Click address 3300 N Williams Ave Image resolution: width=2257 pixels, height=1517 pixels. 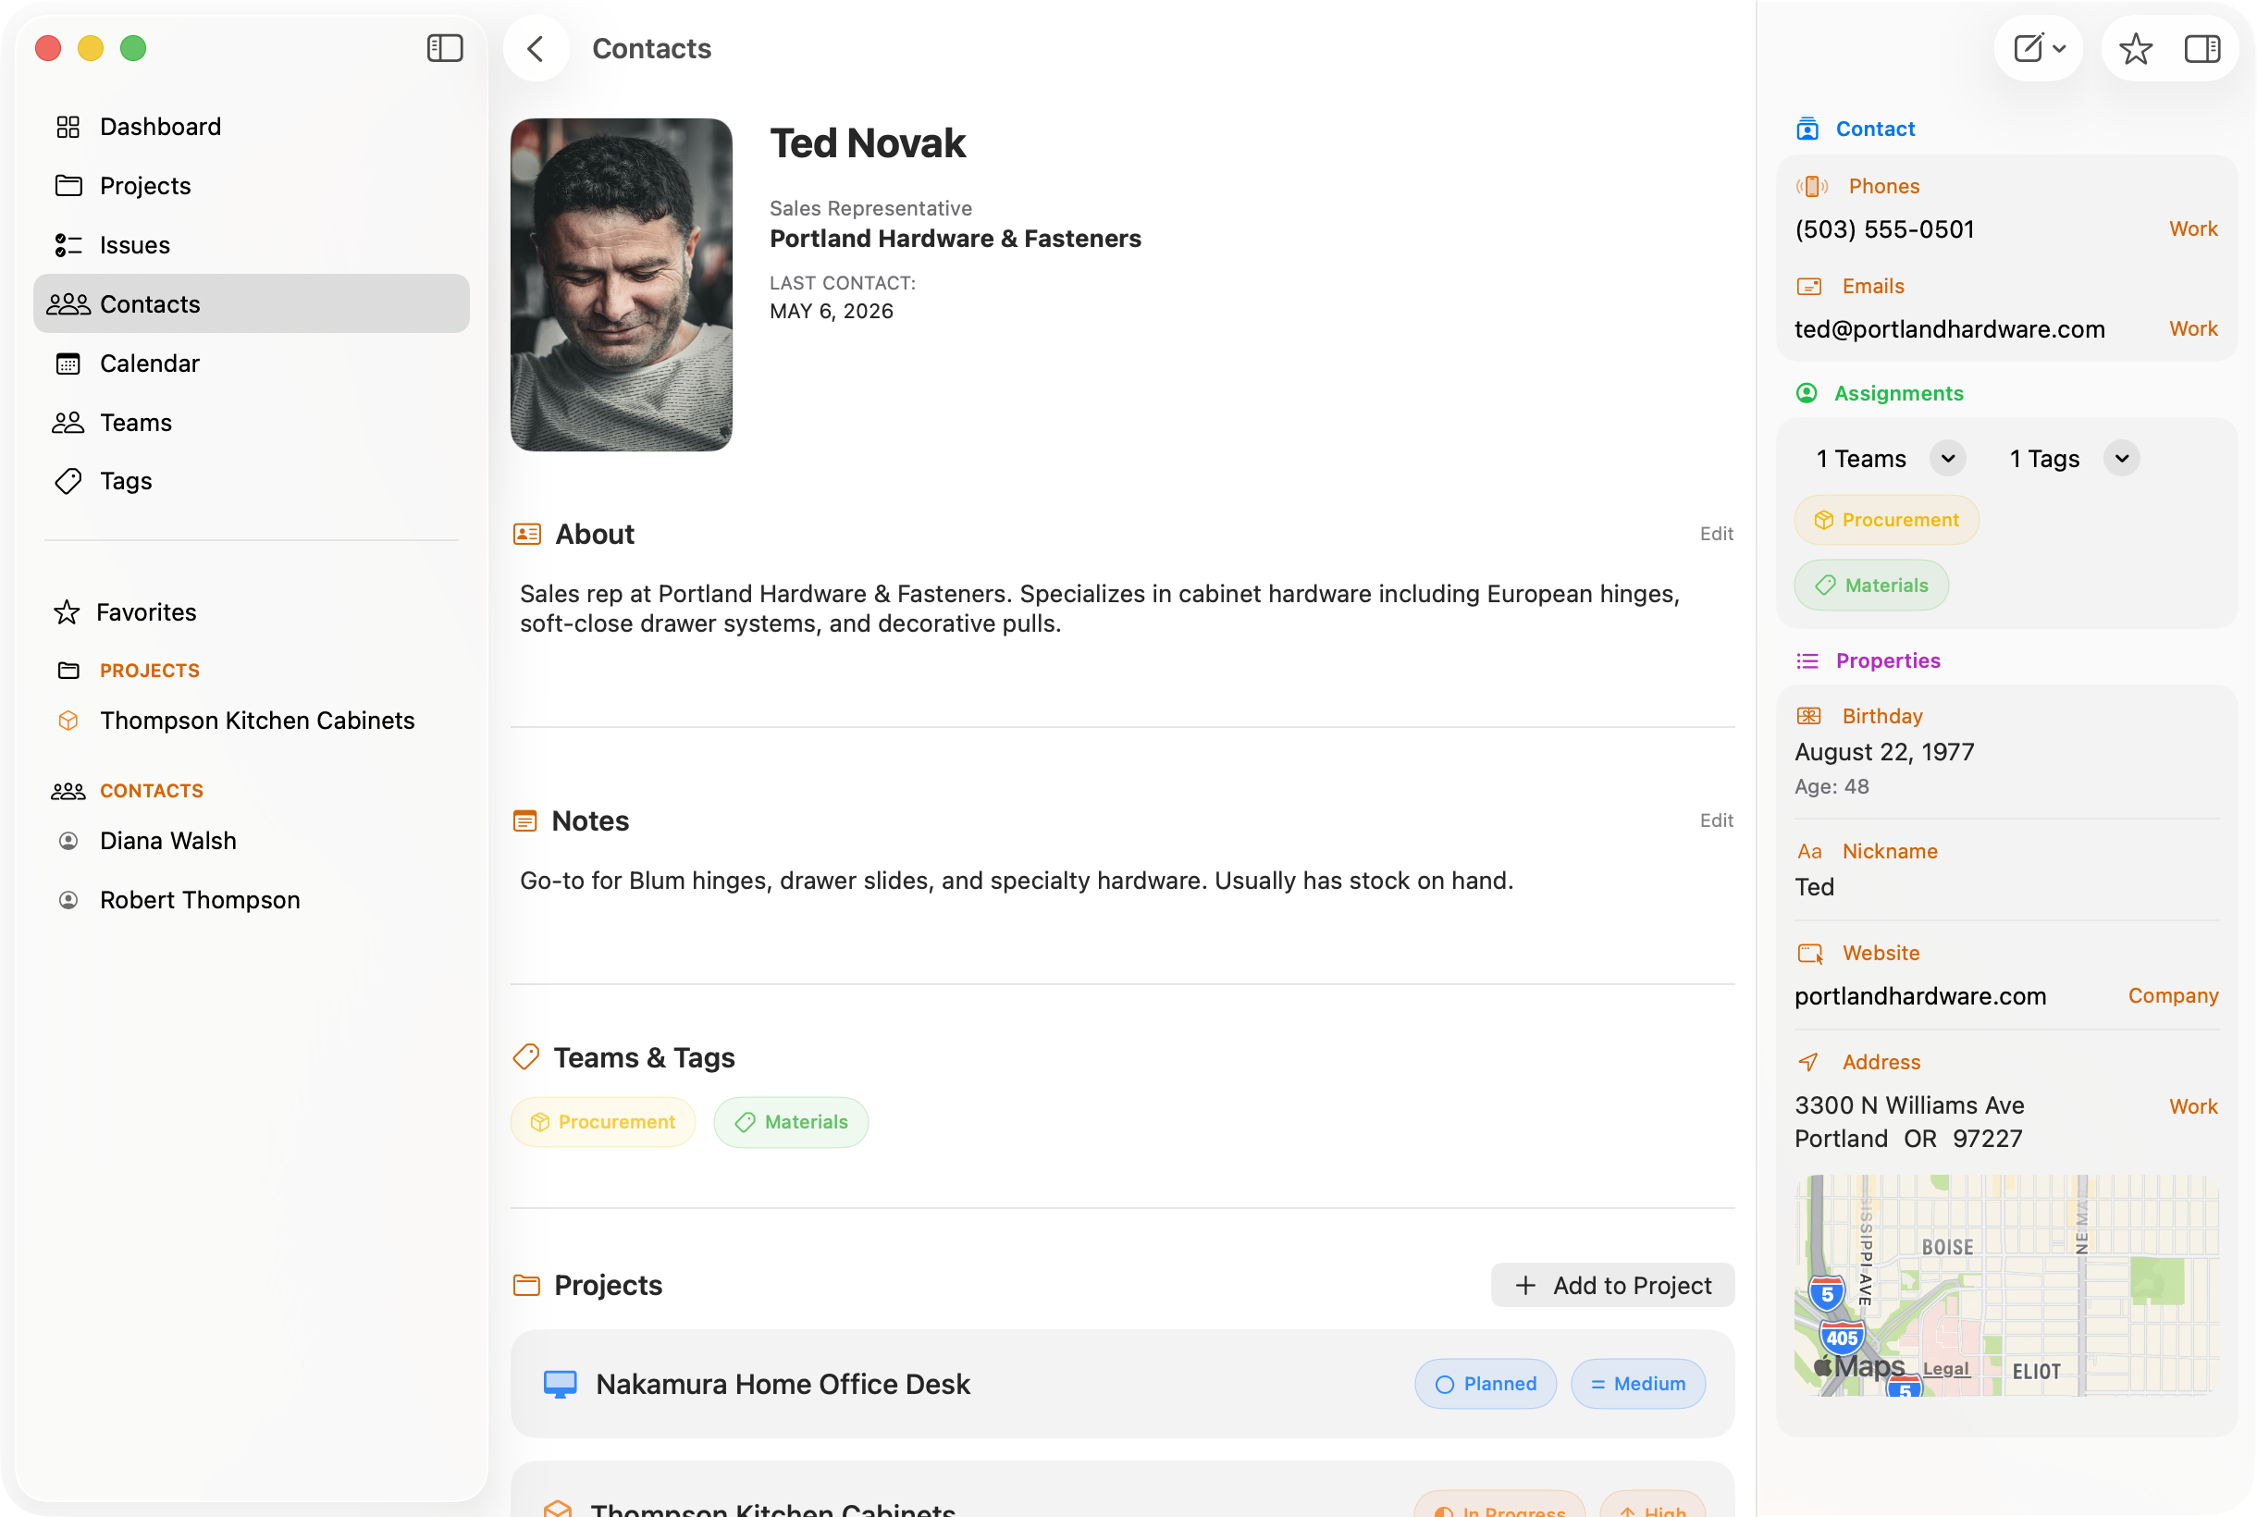click(x=1910, y=1105)
